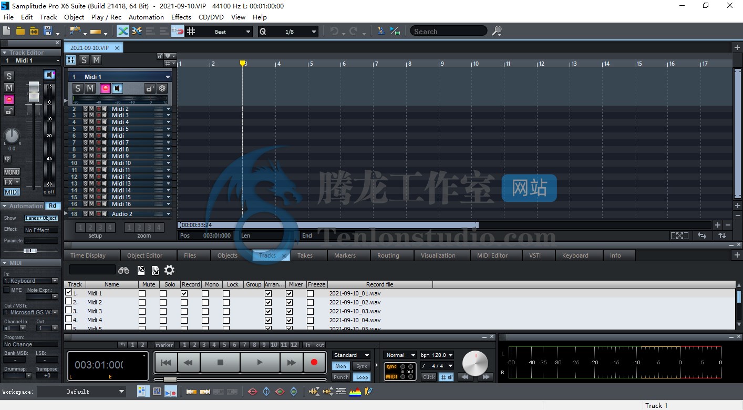Check the Mute checkbox for Midi 1 row
This screenshot has width=743, height=410.
(142, 293)
